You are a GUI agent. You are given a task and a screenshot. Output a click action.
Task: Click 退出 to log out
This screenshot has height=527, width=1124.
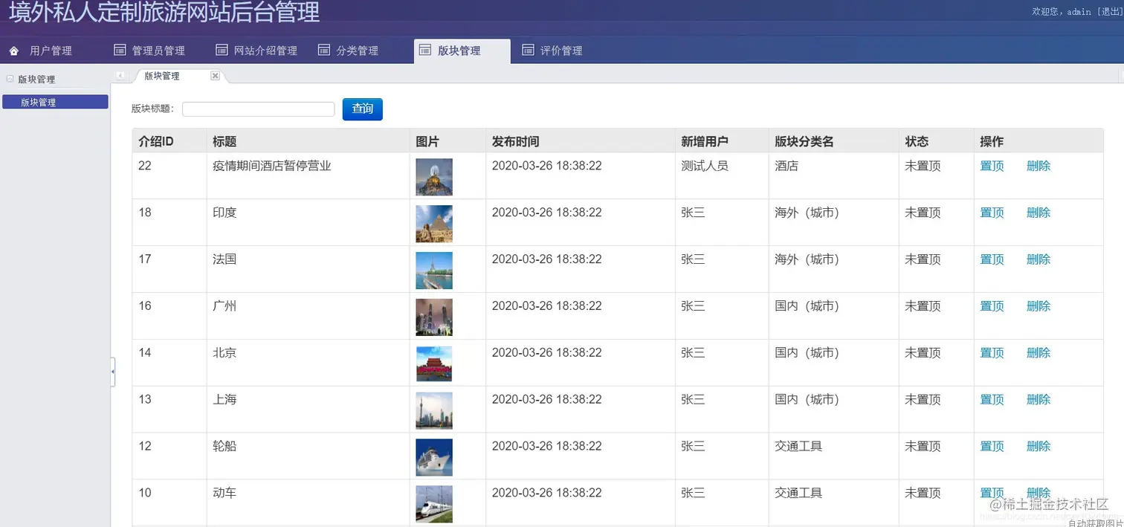coord(1111,11)
